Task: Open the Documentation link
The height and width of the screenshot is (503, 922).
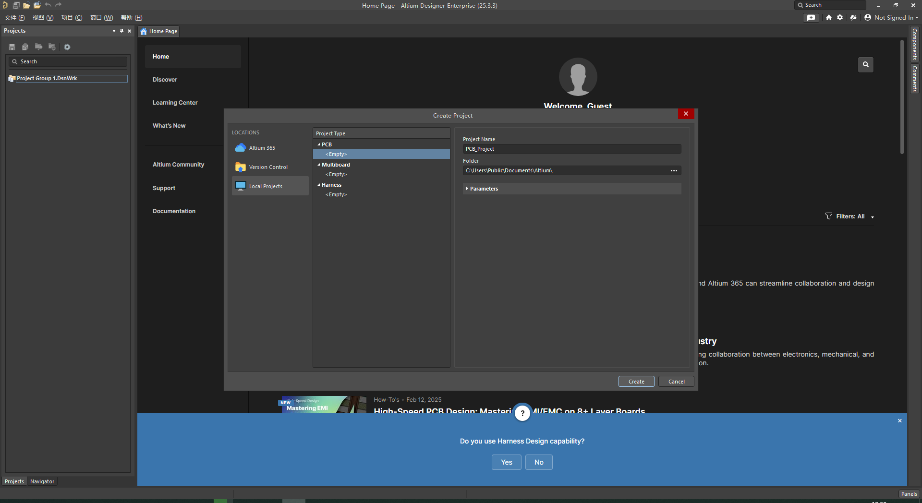Action: (x=174, y=211)
